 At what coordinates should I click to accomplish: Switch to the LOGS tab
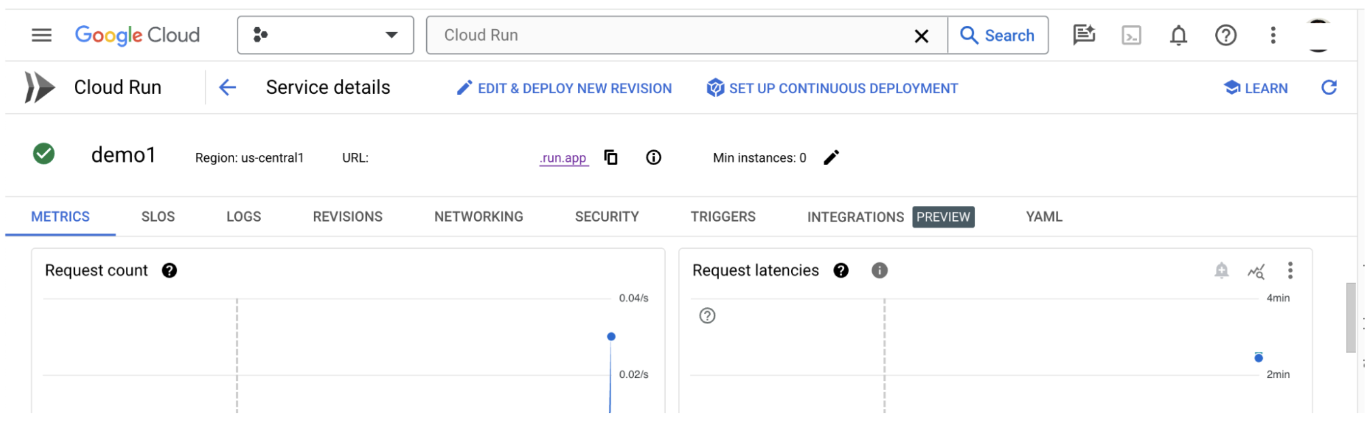click(244, 217)
